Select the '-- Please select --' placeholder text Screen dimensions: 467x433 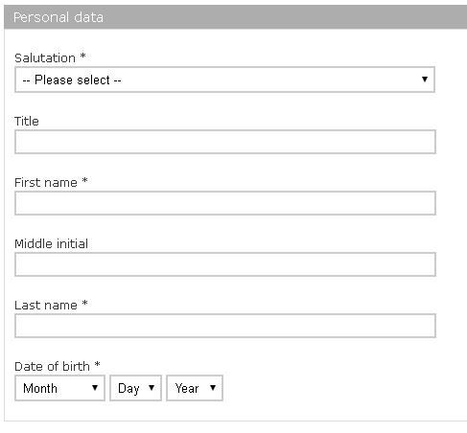point(72,80)
